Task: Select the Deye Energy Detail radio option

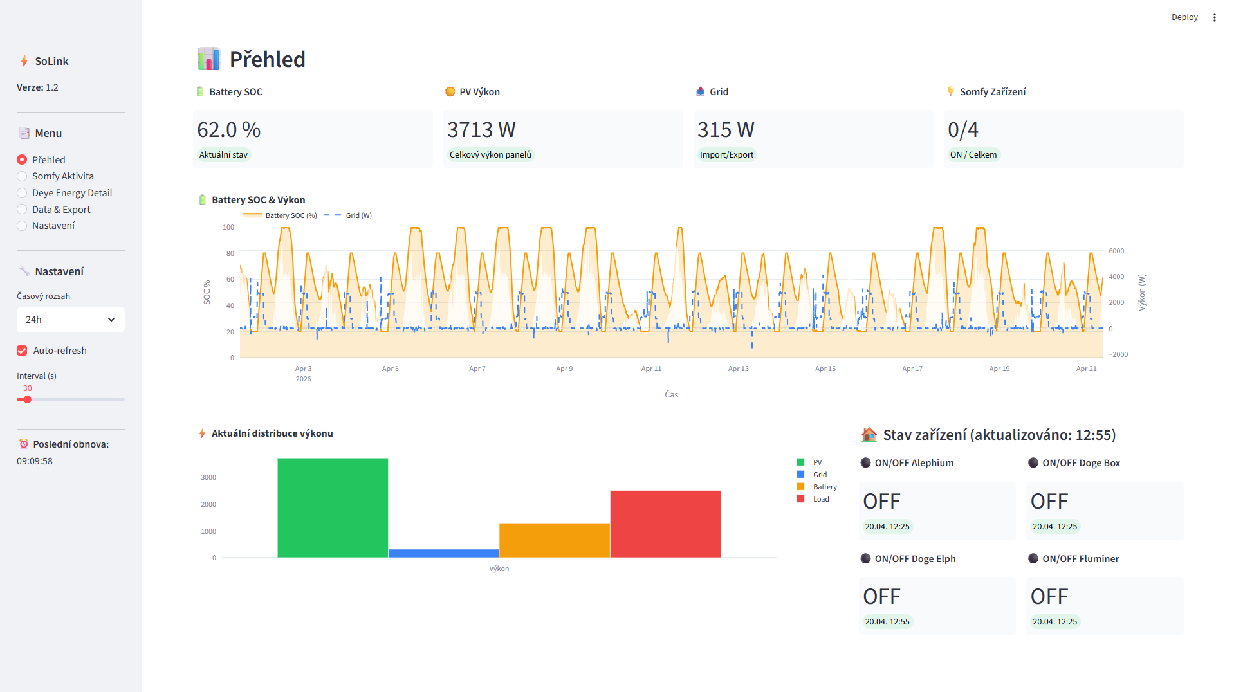Action: [x=22, y=193]
